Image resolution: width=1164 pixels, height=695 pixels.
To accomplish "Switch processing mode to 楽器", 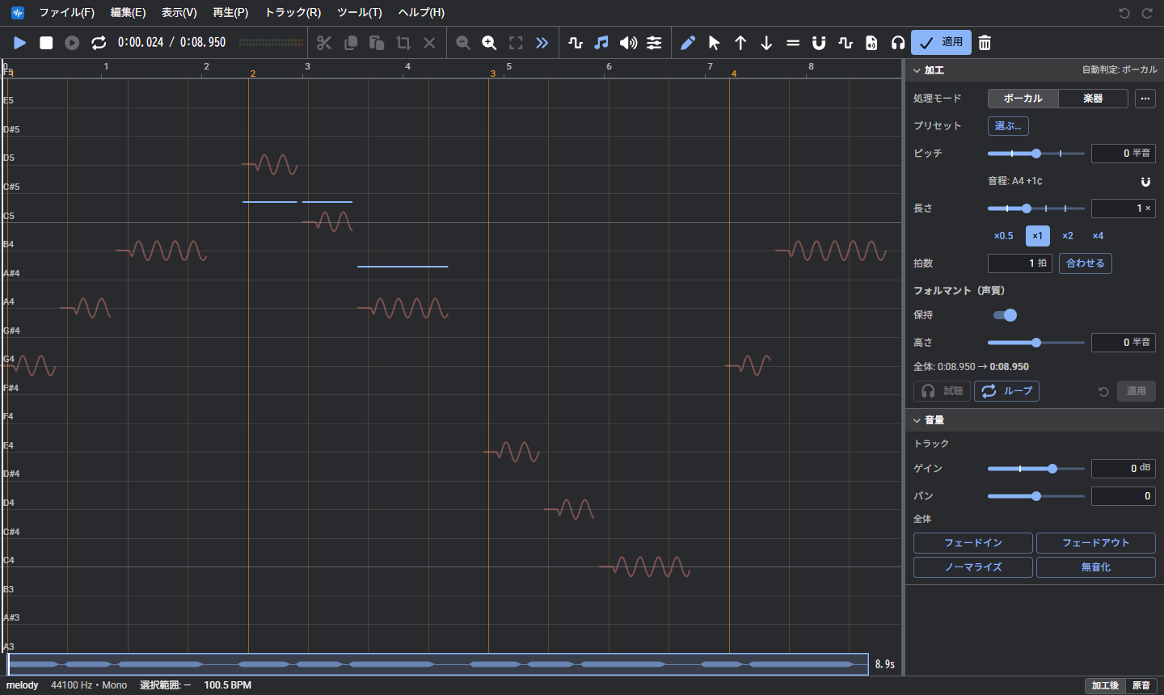I will pos(1093,99).
